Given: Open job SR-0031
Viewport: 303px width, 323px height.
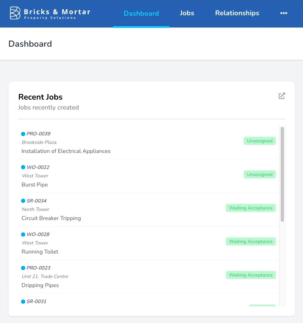Looking at the screenshot, I should coord(36,302).
